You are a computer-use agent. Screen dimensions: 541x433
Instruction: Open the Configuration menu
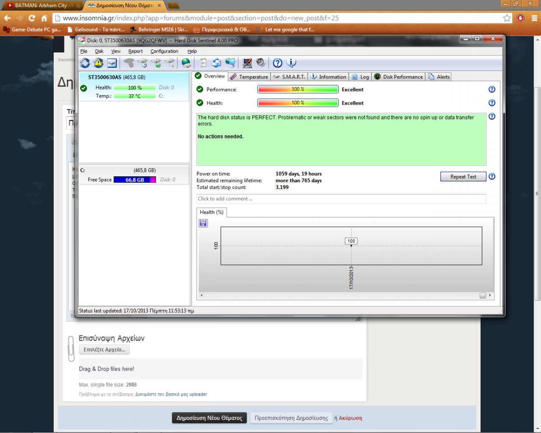165,51
